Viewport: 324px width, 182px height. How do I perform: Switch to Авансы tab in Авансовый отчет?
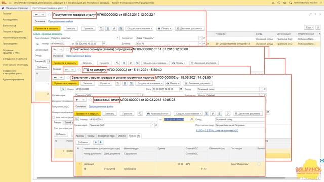pyautogui.click(x=79, y=136)
